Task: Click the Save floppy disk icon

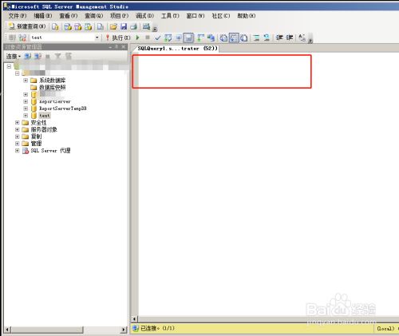Action: (x=124, y=26)
